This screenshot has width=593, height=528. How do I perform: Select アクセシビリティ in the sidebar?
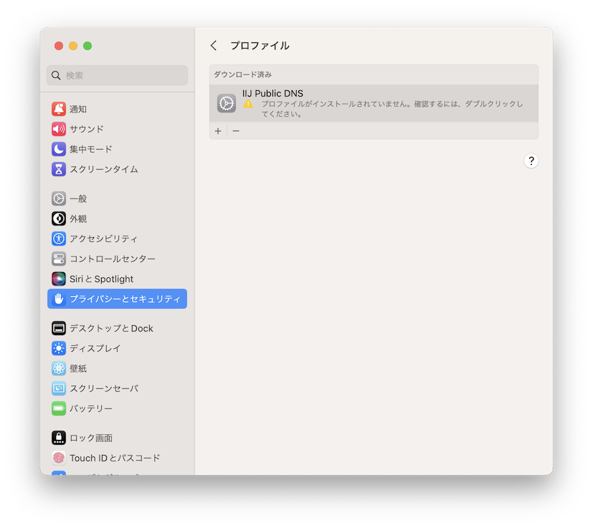click(x=118, y=239)
